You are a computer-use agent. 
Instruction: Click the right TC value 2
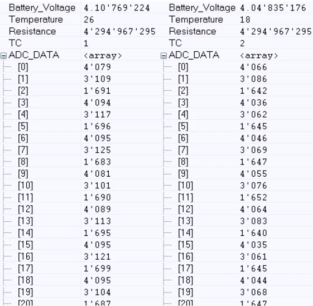tap(242, 43)
